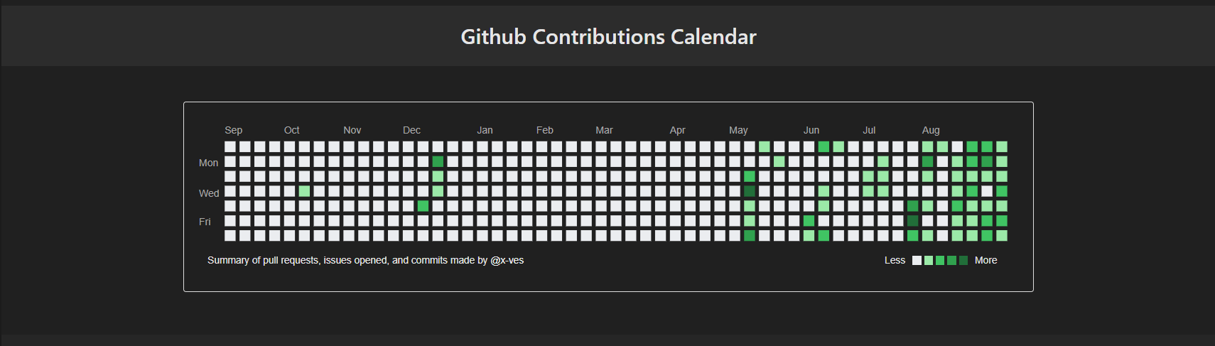Select the only green contribution cell in October
This screenshot has width=1215, height=346.
click(x=304, y=191)
